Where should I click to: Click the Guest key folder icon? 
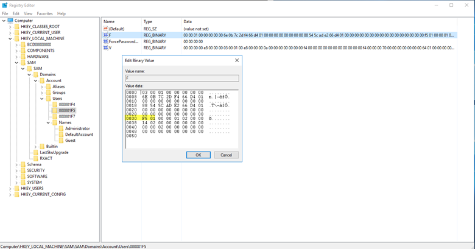click(x=61, y=141)
